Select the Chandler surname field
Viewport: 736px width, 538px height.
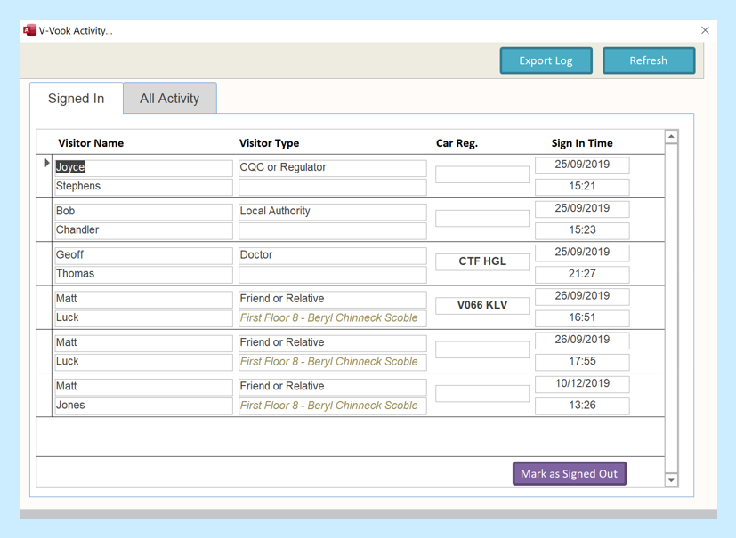point(143,230)
